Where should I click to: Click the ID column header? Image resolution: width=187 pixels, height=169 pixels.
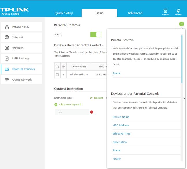63,66
